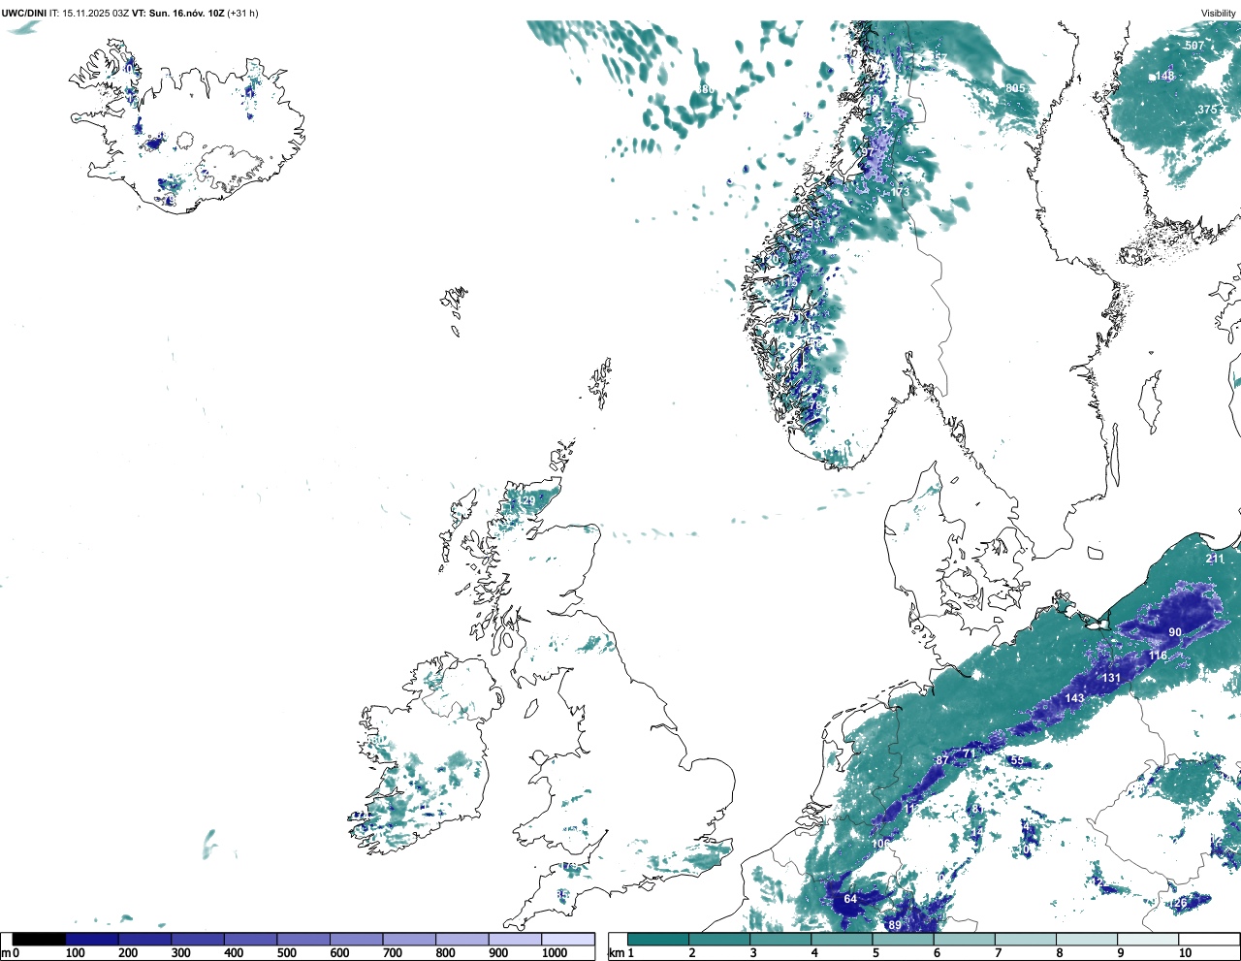Click the '805' value over northern Sweden

click(x=1015, y=88)
